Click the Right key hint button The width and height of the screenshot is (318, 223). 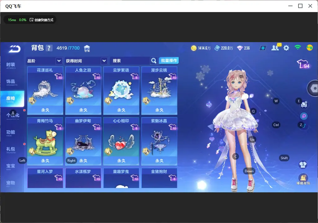(71, 160)
